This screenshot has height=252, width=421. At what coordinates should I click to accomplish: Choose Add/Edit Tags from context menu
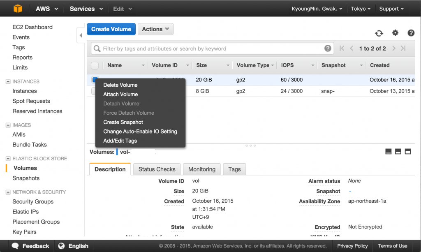(120, 141)
